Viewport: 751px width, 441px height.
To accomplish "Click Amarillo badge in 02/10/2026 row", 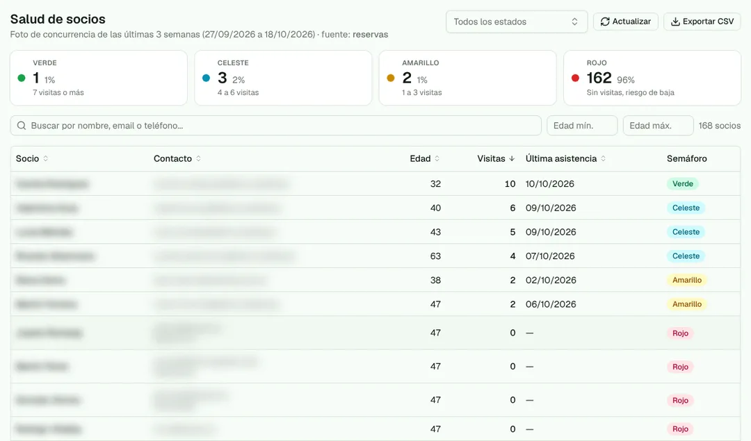I will (x=687, y=280).
